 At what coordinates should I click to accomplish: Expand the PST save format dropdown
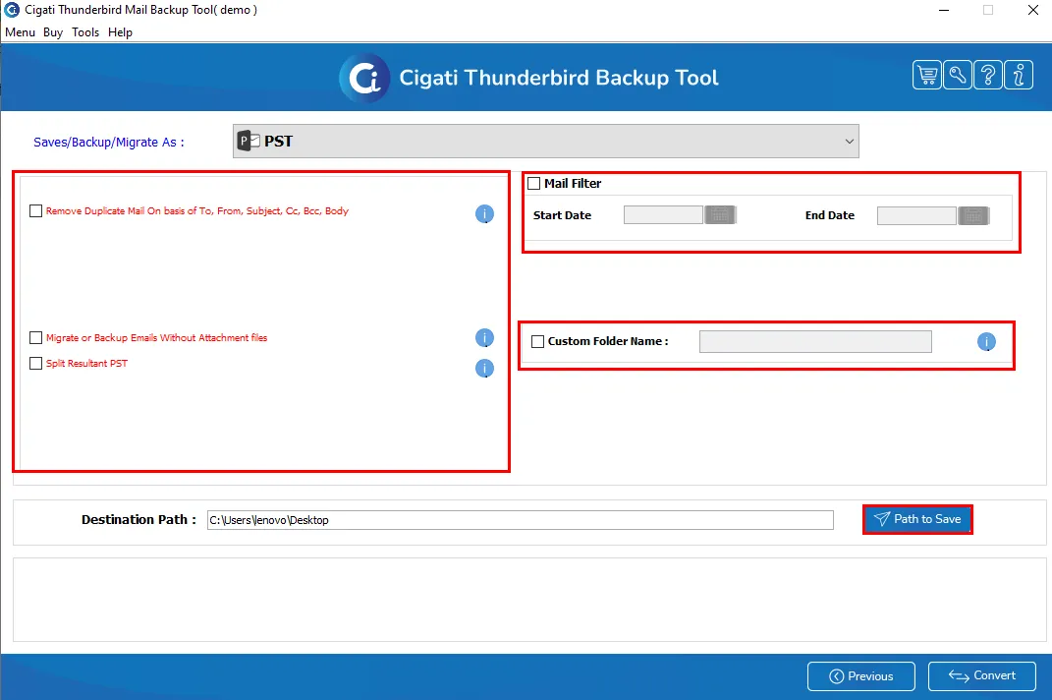point(545,141)
